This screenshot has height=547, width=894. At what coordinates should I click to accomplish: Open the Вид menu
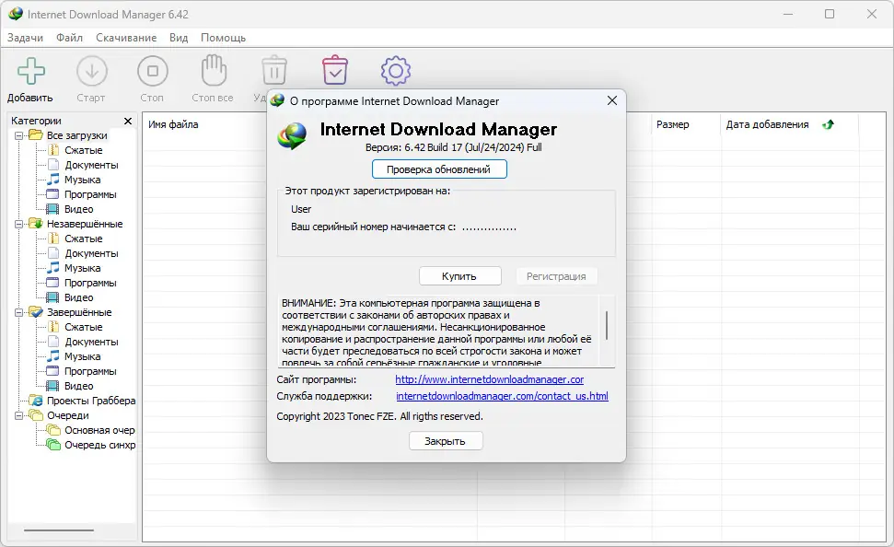179,38
